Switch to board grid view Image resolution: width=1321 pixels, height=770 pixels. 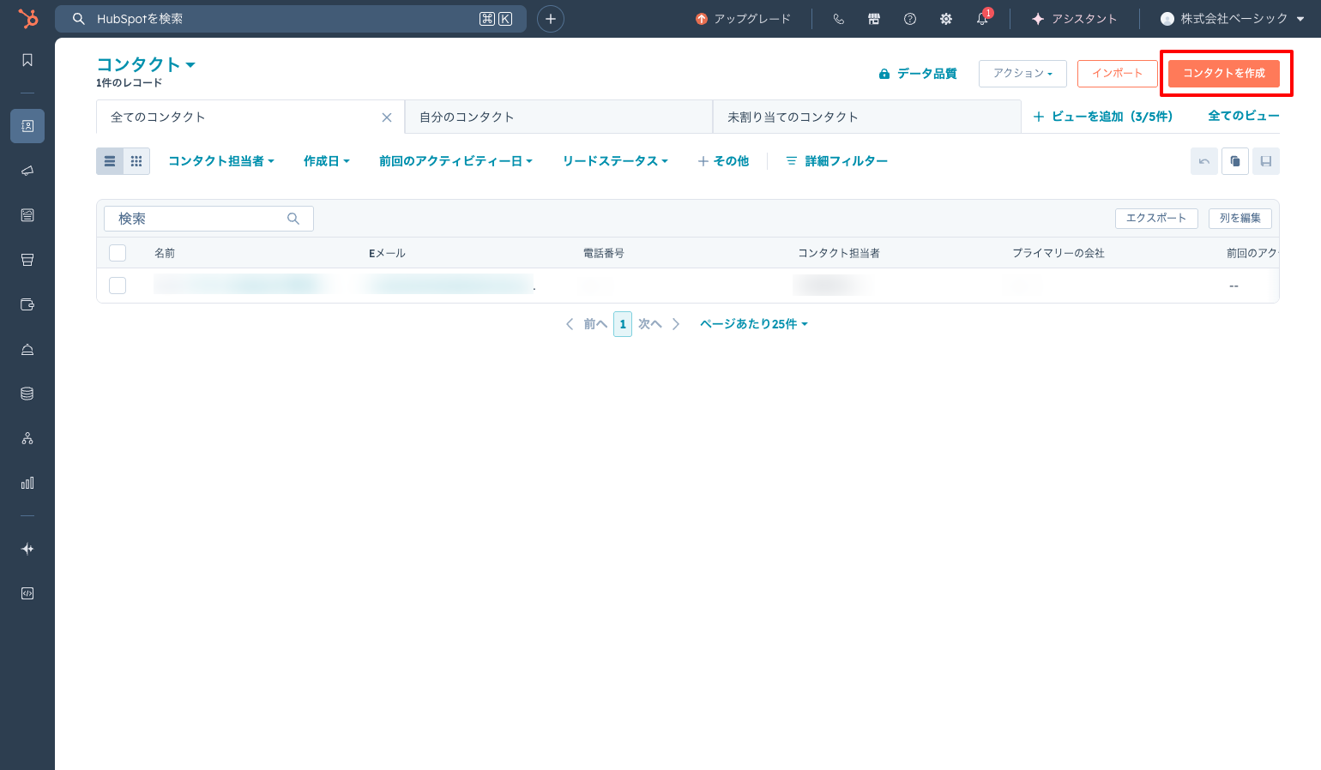tap(136, 161)
